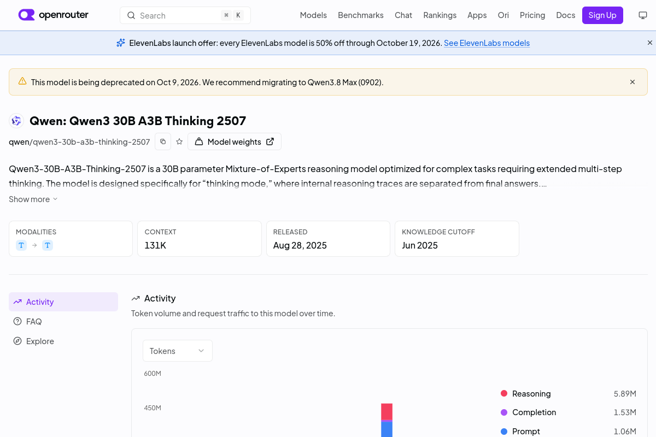This screenshot has width=656, height=437.
Task: Close the deprecation warning notice
Action: (x=632, y=82)
